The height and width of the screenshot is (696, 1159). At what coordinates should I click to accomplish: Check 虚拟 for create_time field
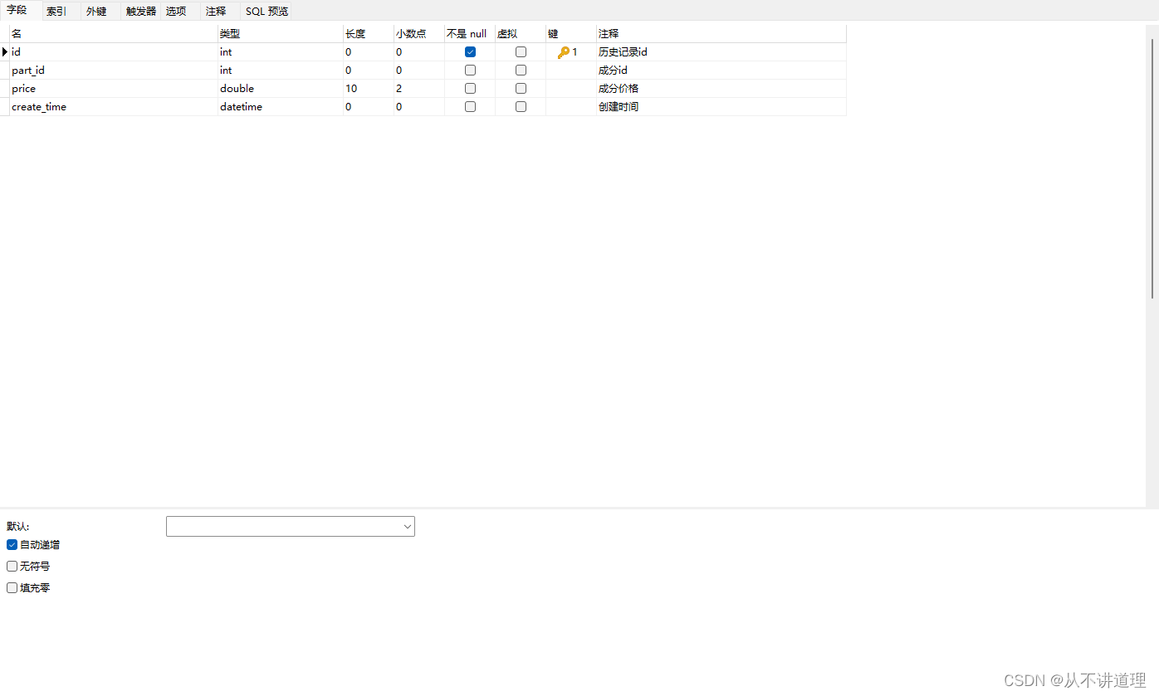521,106
